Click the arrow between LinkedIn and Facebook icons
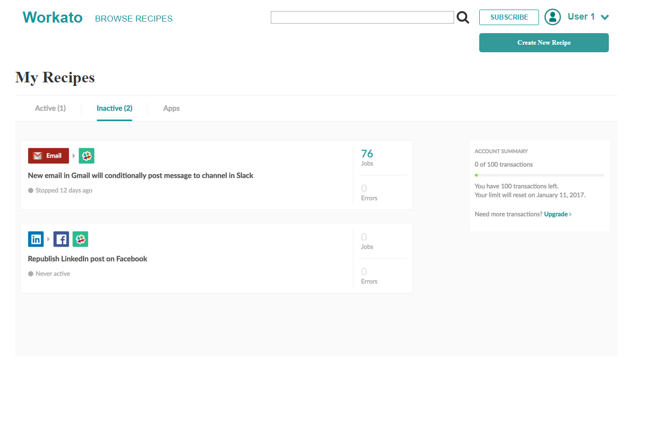 (x=49, y=239)
